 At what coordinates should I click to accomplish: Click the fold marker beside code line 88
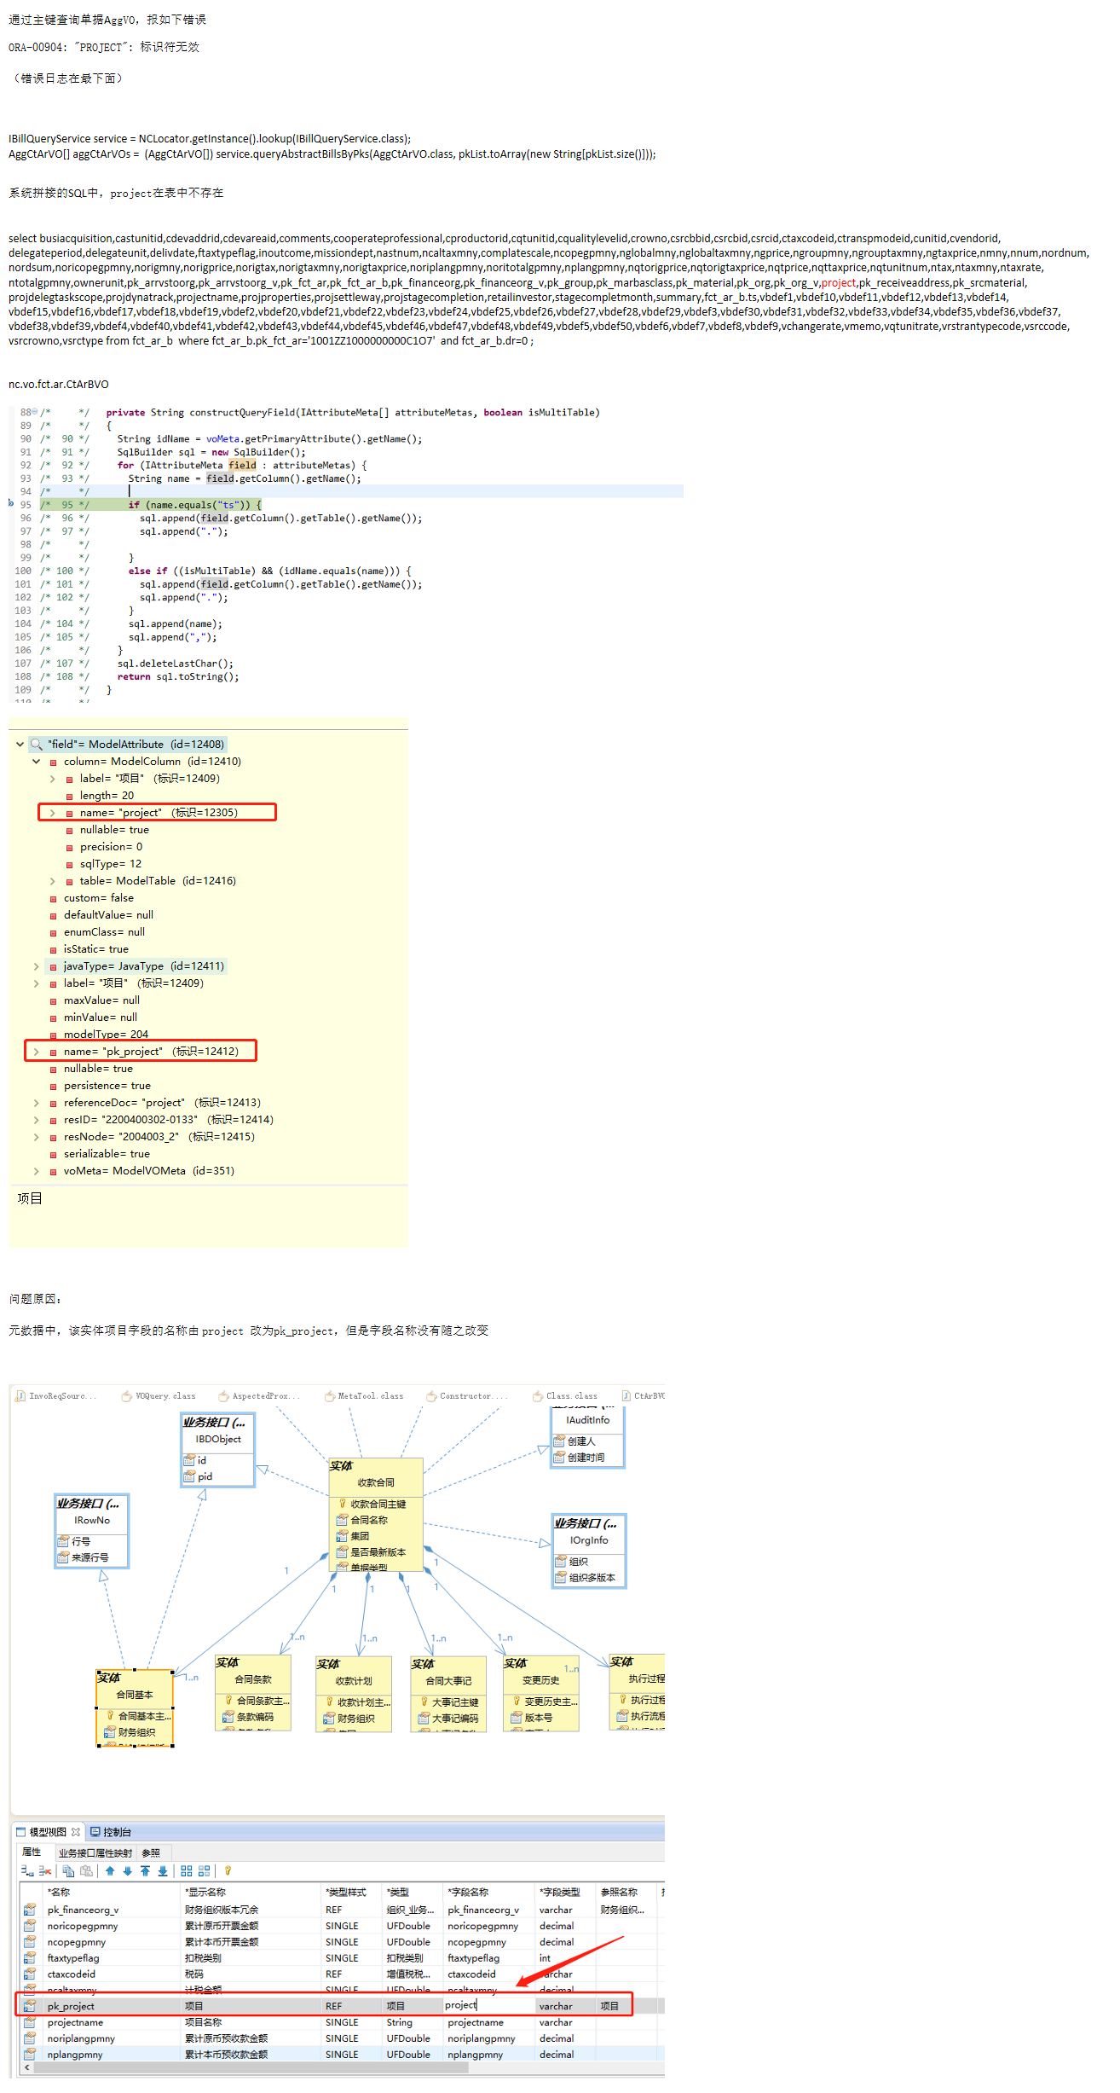(x=34, y=412)
